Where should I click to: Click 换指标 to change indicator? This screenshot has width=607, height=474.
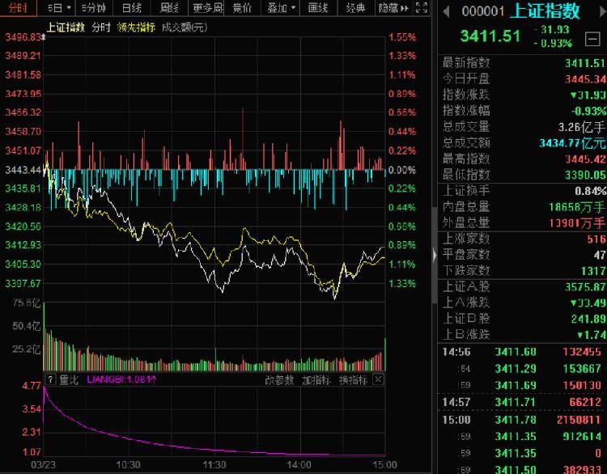(353, 380)
